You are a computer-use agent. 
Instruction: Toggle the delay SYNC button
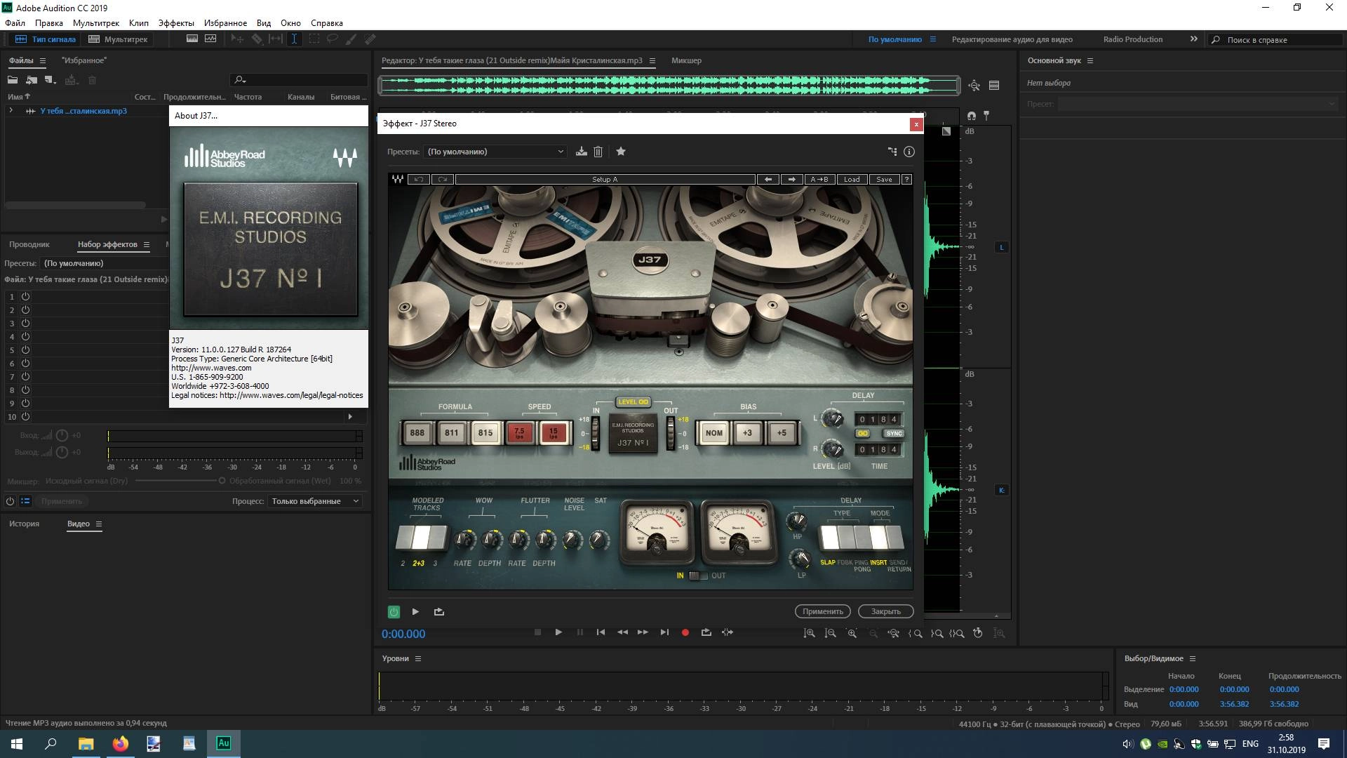pyautogui.click(x=894, y=434)
